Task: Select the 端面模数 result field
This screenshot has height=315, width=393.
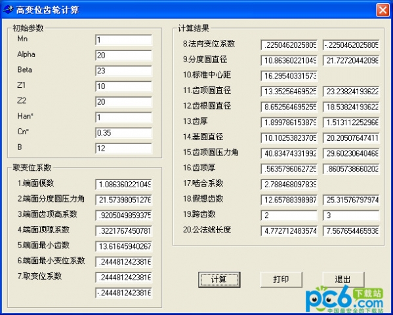Action: [123, 185]
